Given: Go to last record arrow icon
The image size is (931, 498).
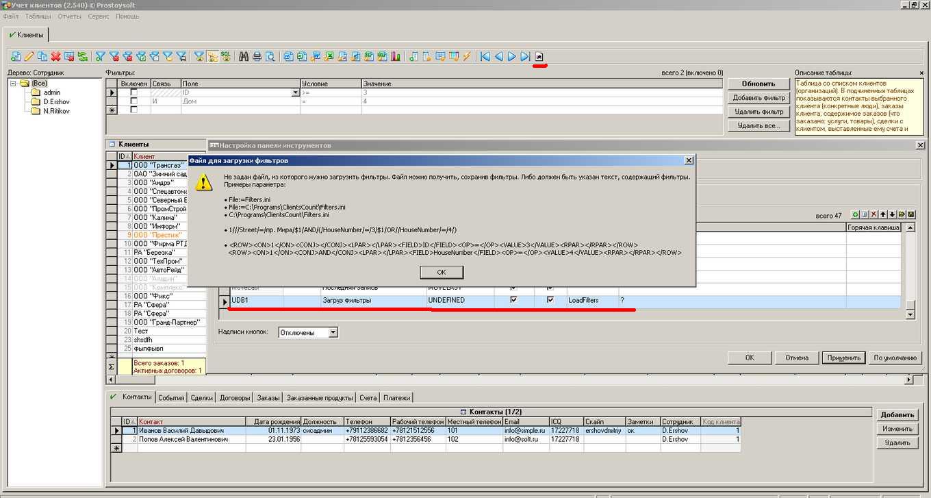Looking at the screenshot, I should tap(525, 57).
